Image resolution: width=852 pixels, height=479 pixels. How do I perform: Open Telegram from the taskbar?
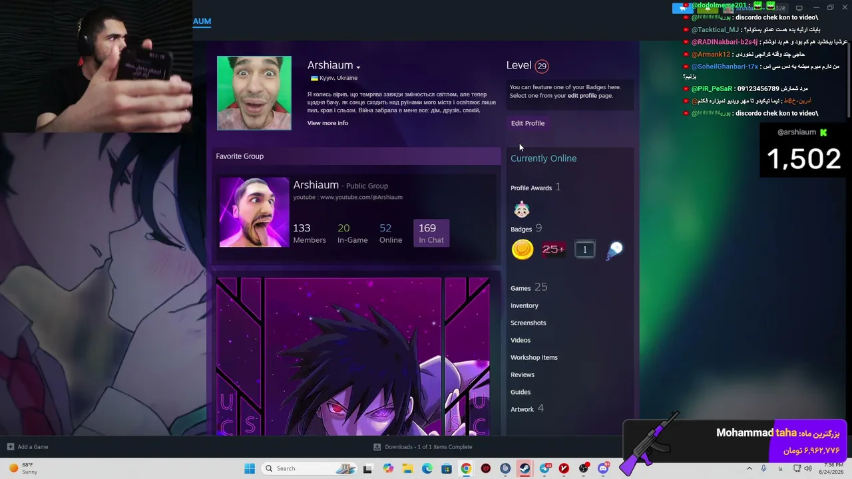coord(544,468)
